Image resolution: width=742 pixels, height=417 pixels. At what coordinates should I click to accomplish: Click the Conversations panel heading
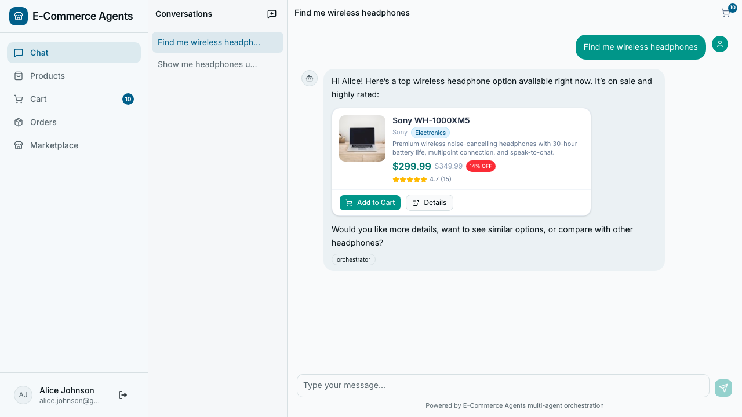pyautogui.click(x=184, y=14)
